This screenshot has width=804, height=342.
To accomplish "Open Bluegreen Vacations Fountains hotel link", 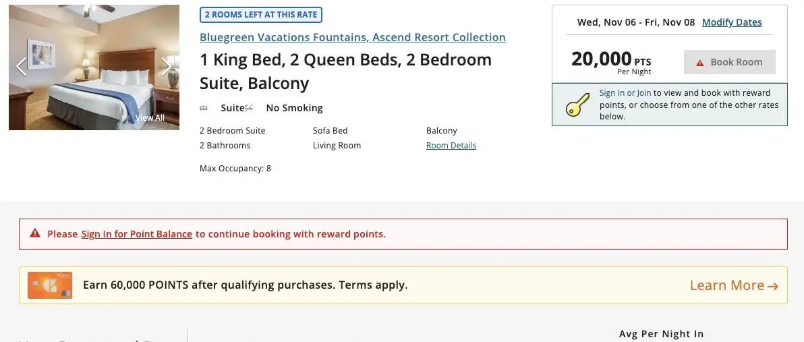I will point(352,37).
